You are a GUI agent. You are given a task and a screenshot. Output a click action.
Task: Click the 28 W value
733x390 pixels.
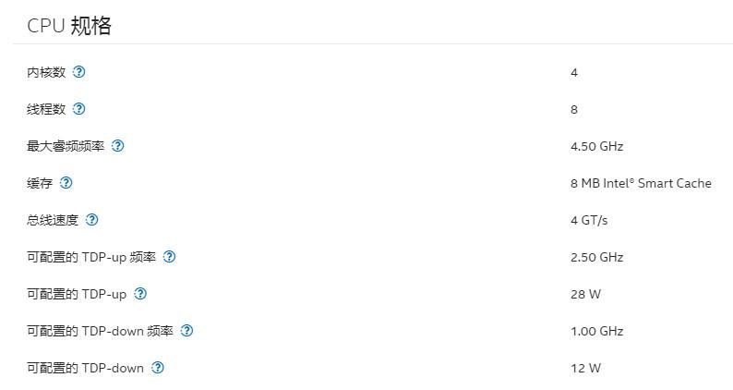(x=585, y=294)
